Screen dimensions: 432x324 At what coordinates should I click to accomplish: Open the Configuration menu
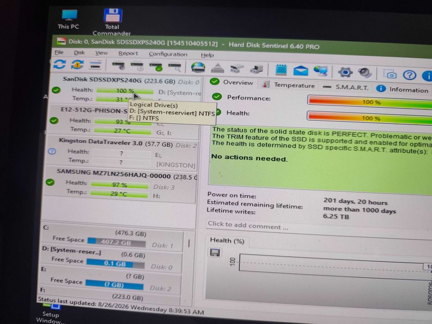[168, 54]
